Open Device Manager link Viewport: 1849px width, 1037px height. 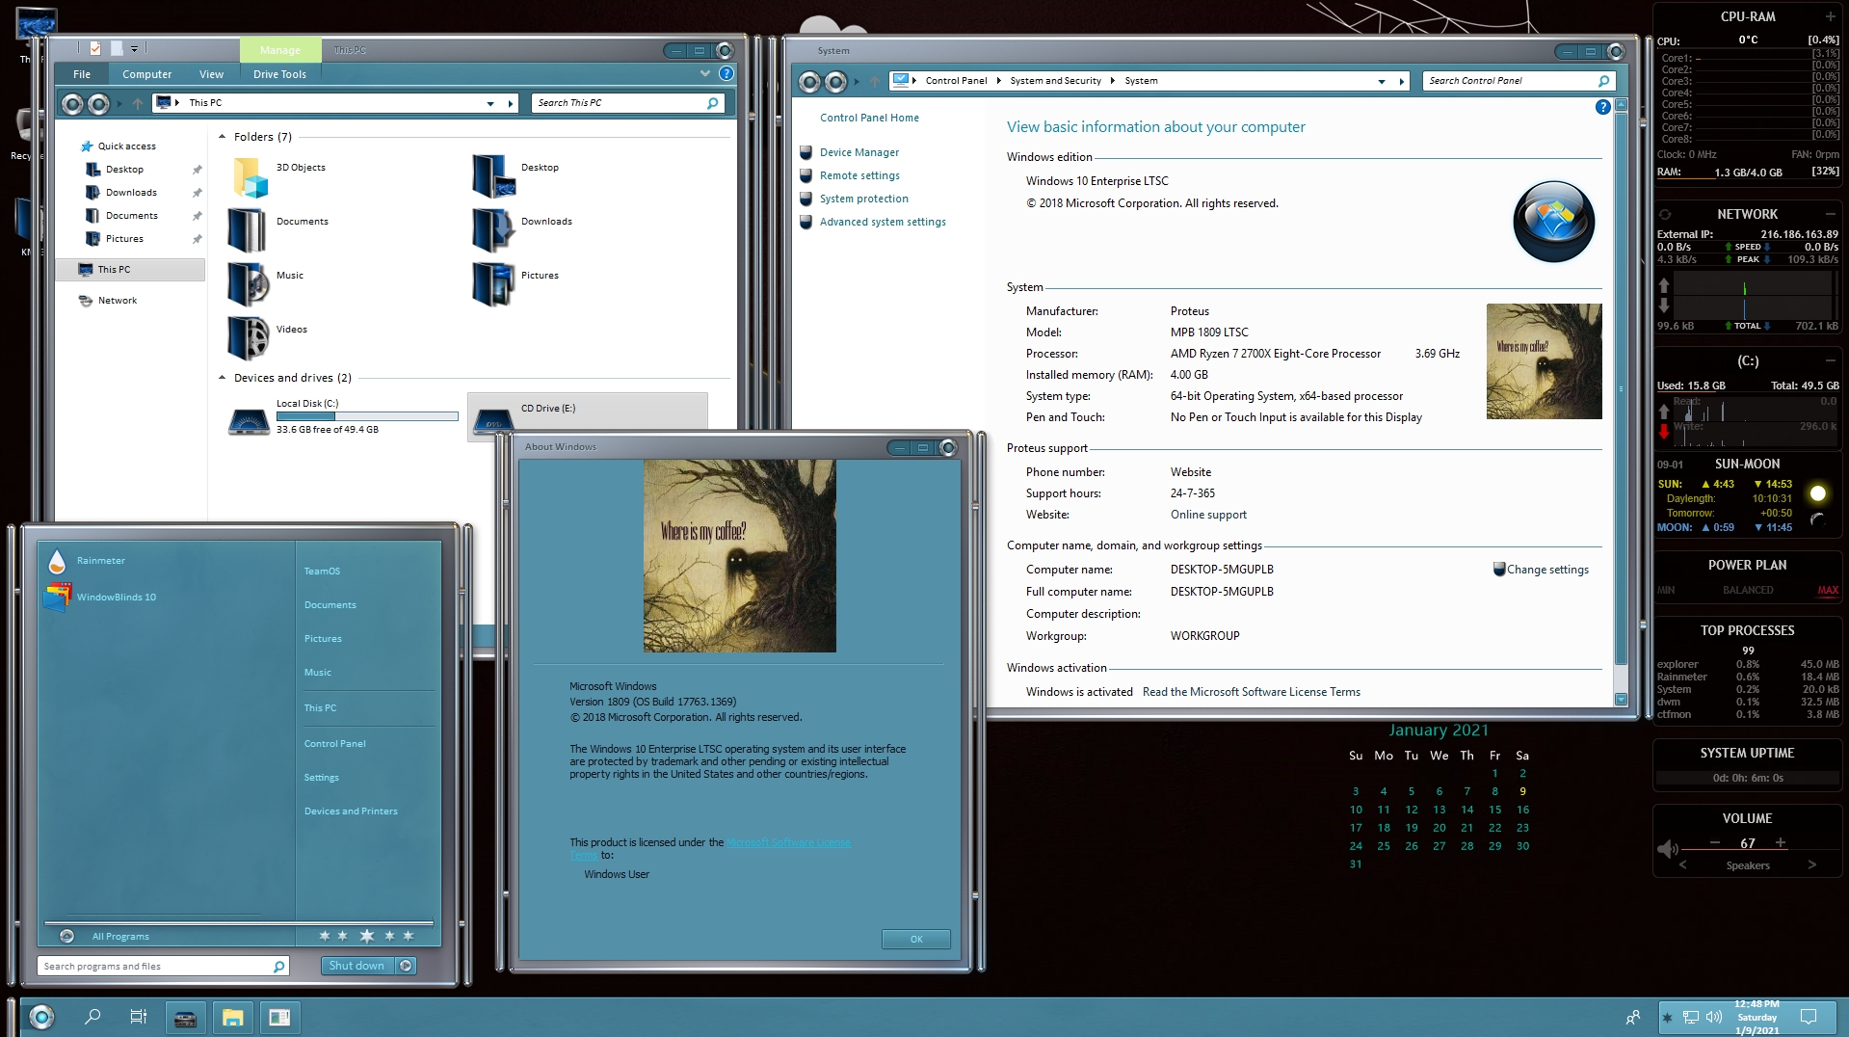coord(858,152)
